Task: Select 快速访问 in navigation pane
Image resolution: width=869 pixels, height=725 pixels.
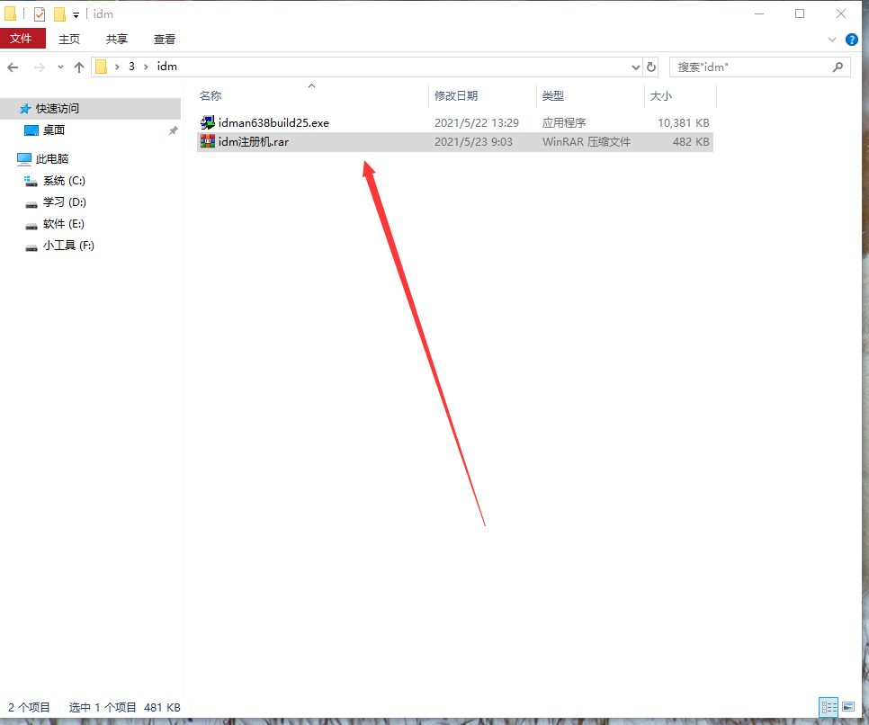Action: click(x=90, y=109)
